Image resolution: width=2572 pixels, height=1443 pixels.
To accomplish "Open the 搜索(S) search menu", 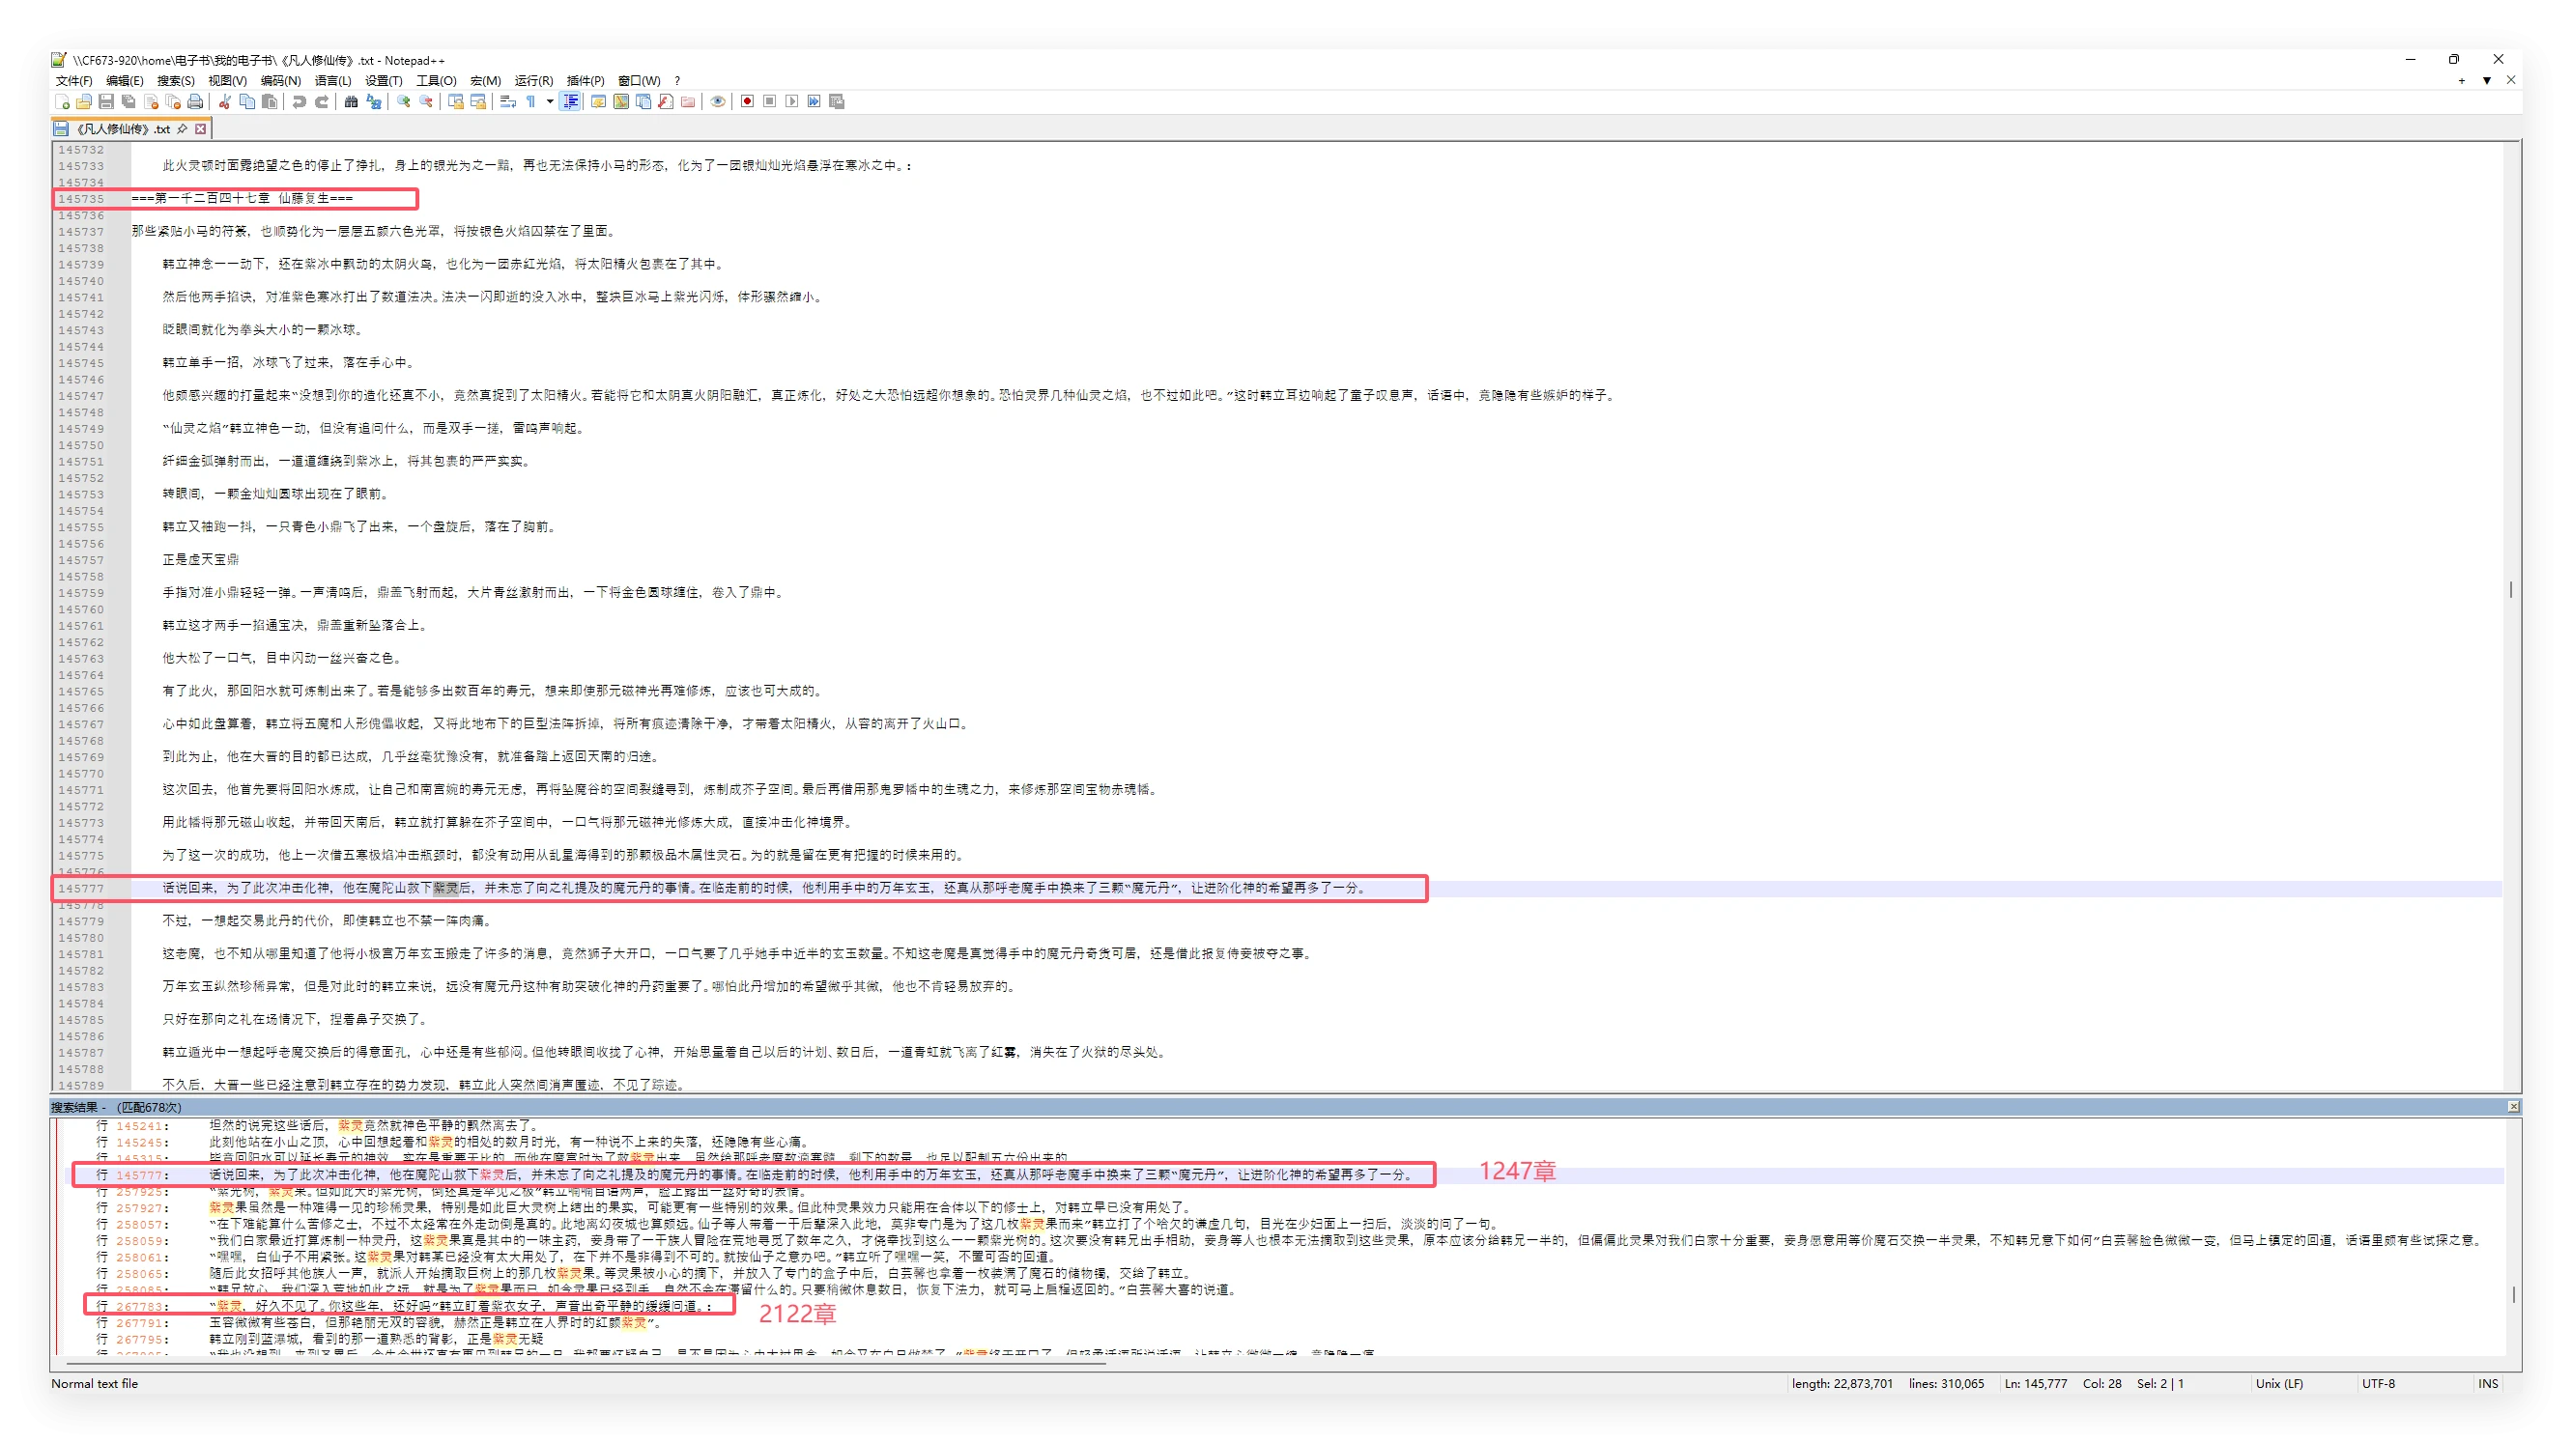I will (175, 81).
